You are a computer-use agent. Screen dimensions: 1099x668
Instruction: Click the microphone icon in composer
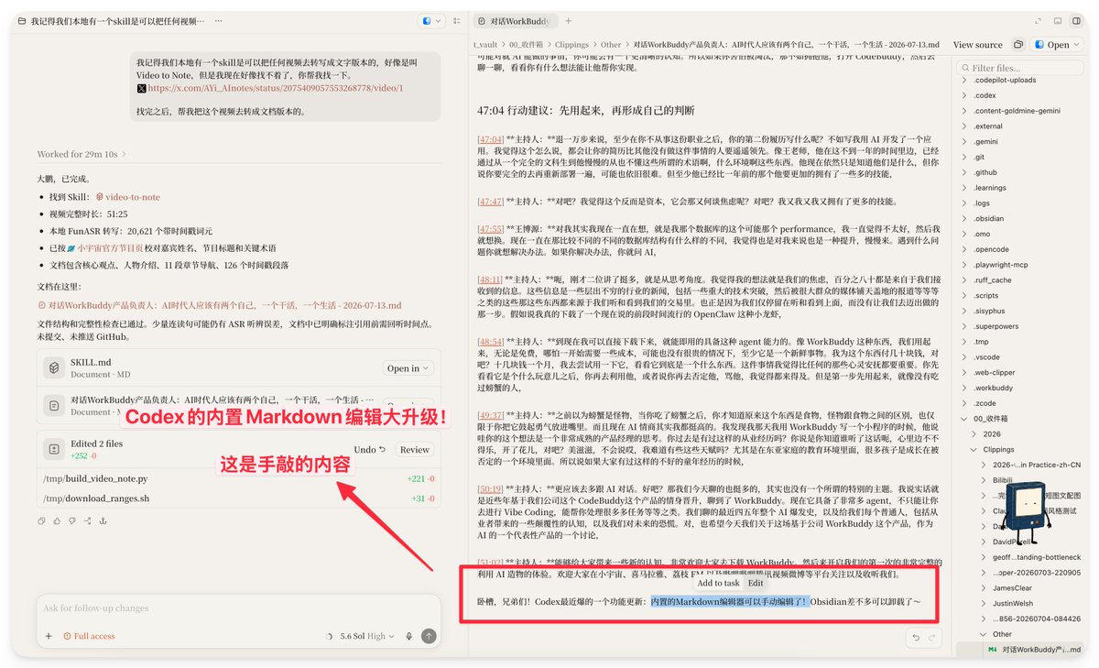[x=408, y=636]
